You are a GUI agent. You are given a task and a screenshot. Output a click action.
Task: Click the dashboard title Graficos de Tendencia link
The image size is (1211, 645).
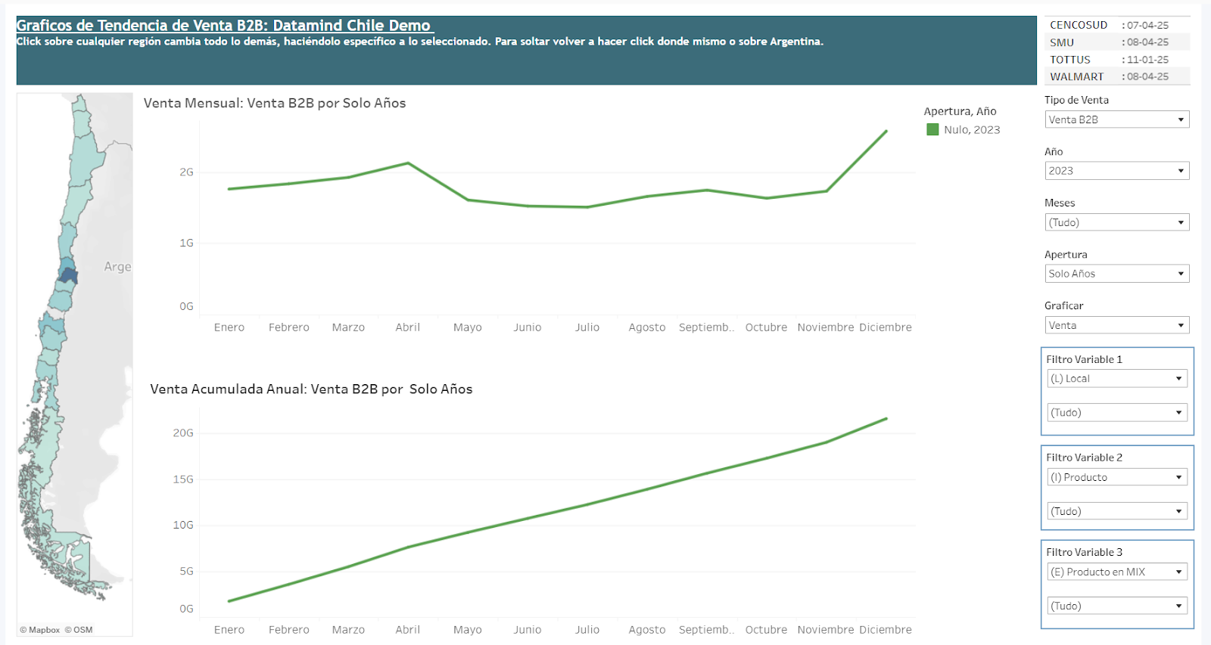coord(224,26)
